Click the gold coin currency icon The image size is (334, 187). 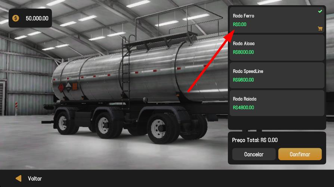(16, 18)
